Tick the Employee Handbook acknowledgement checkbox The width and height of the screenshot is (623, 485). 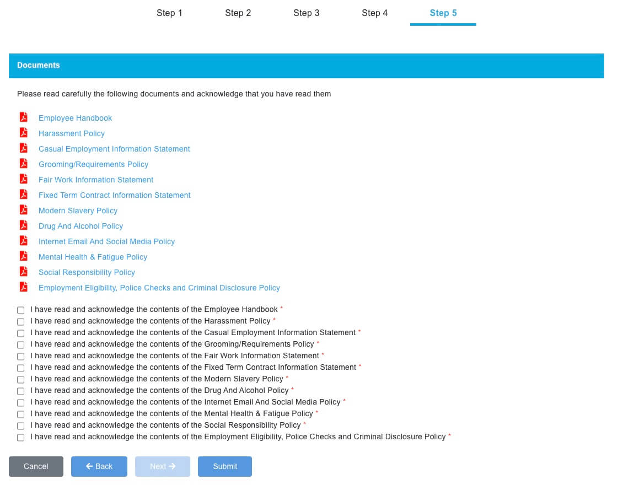[21, 310]
